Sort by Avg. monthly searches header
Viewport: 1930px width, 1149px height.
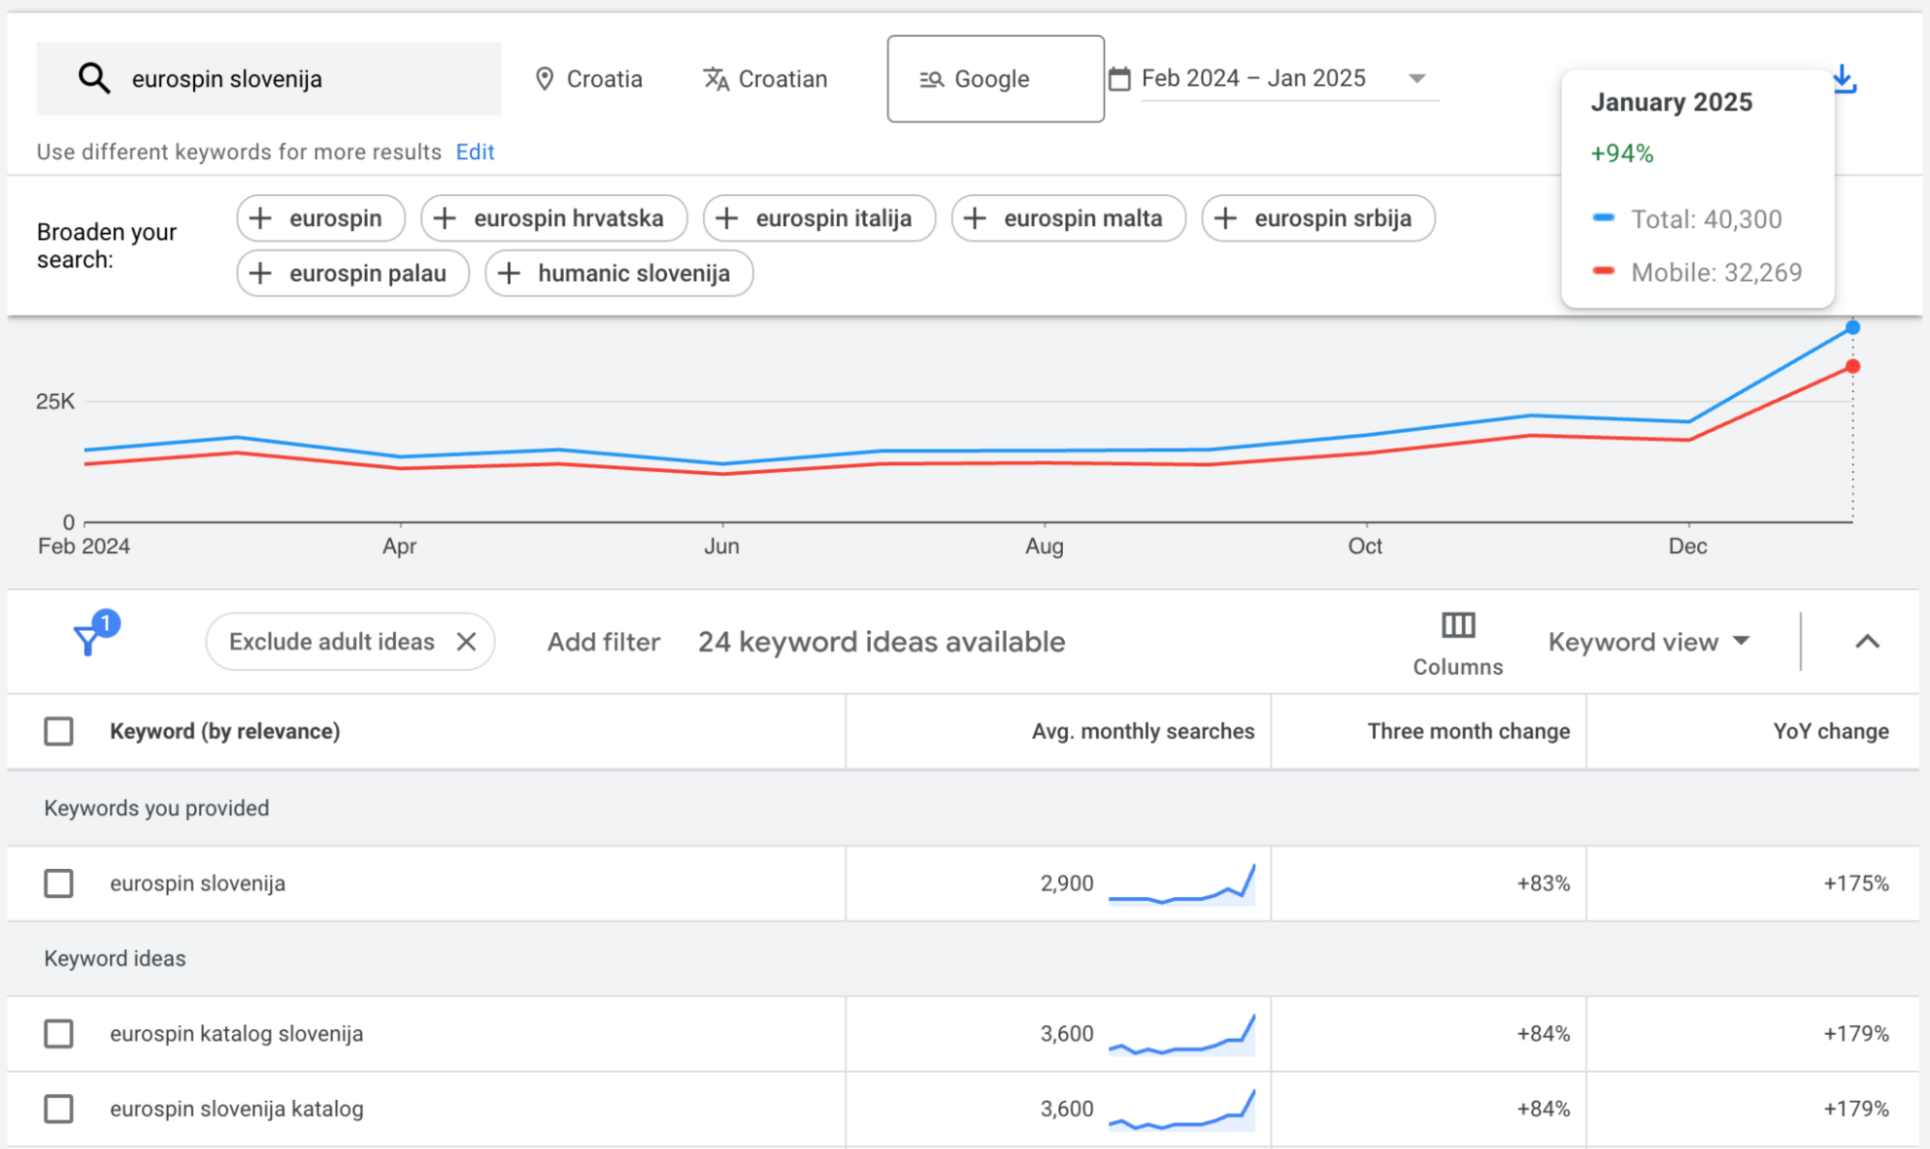1143,732
